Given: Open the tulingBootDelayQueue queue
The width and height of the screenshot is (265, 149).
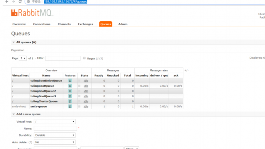Looking at the screenshot, I should [46, 81].
